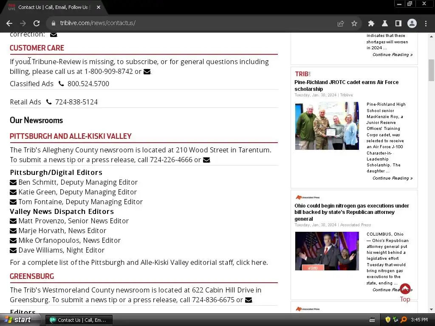Open the Chrome three-dot menu
435x326 pixels.
pyautogui.click(x=426, y=24)
